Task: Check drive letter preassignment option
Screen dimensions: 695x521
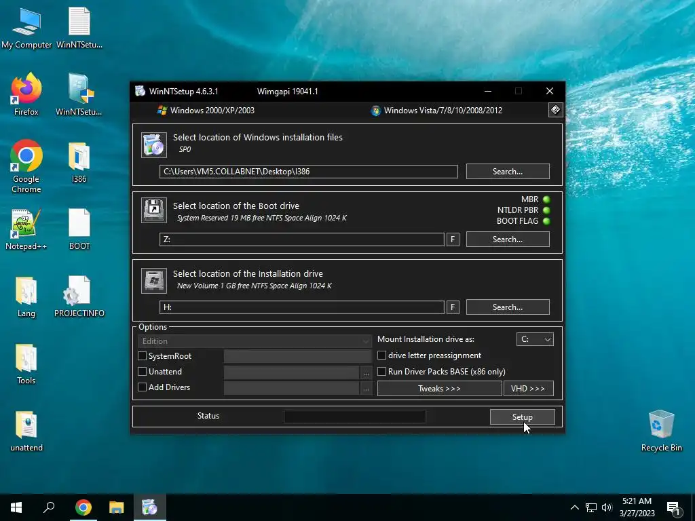Action: click(381, 355)
